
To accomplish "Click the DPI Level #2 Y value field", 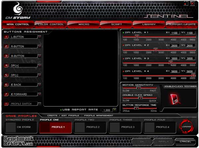I will [190, 46].
